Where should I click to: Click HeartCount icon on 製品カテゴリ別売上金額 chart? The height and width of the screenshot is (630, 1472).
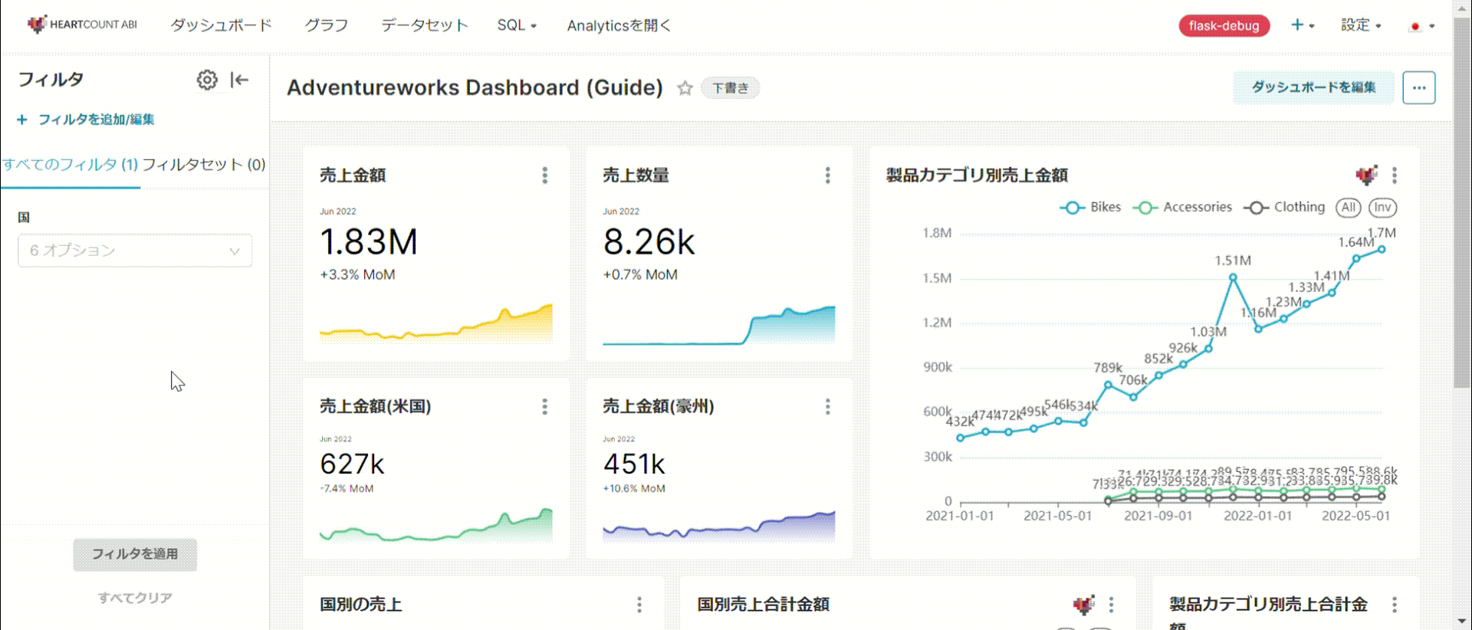pyautogui.click(x=1367, y=176)
